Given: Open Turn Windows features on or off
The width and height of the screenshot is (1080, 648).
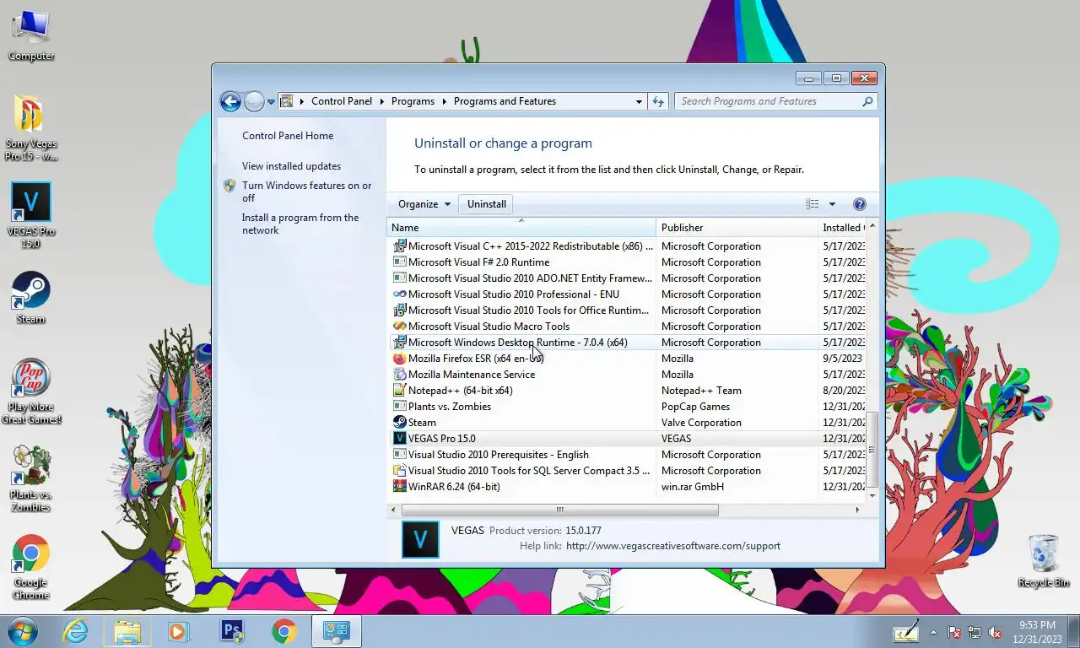Looking at the screenshot, I should 307,192.
